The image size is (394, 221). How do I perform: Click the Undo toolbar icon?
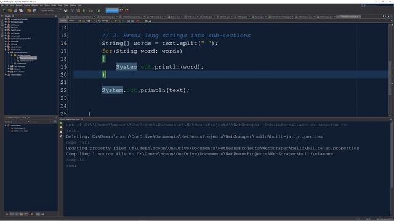point(29,10)
